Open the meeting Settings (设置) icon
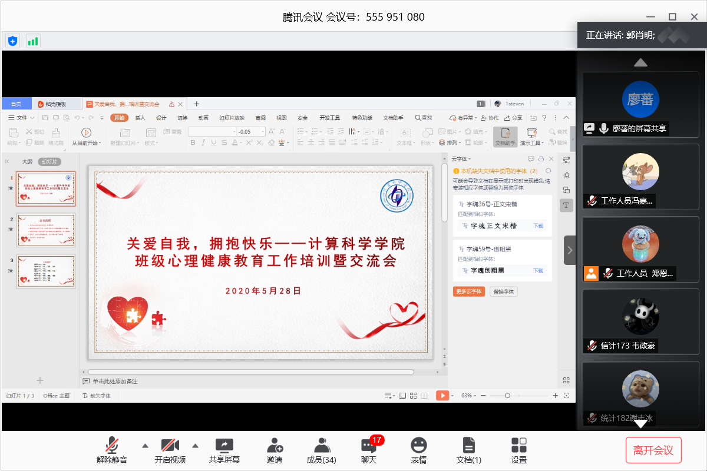 pyautogui.click(x=519, y=451)
